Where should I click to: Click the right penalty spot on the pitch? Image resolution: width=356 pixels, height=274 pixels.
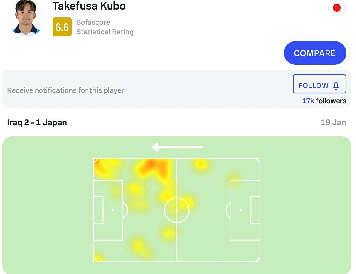point(241,210)
